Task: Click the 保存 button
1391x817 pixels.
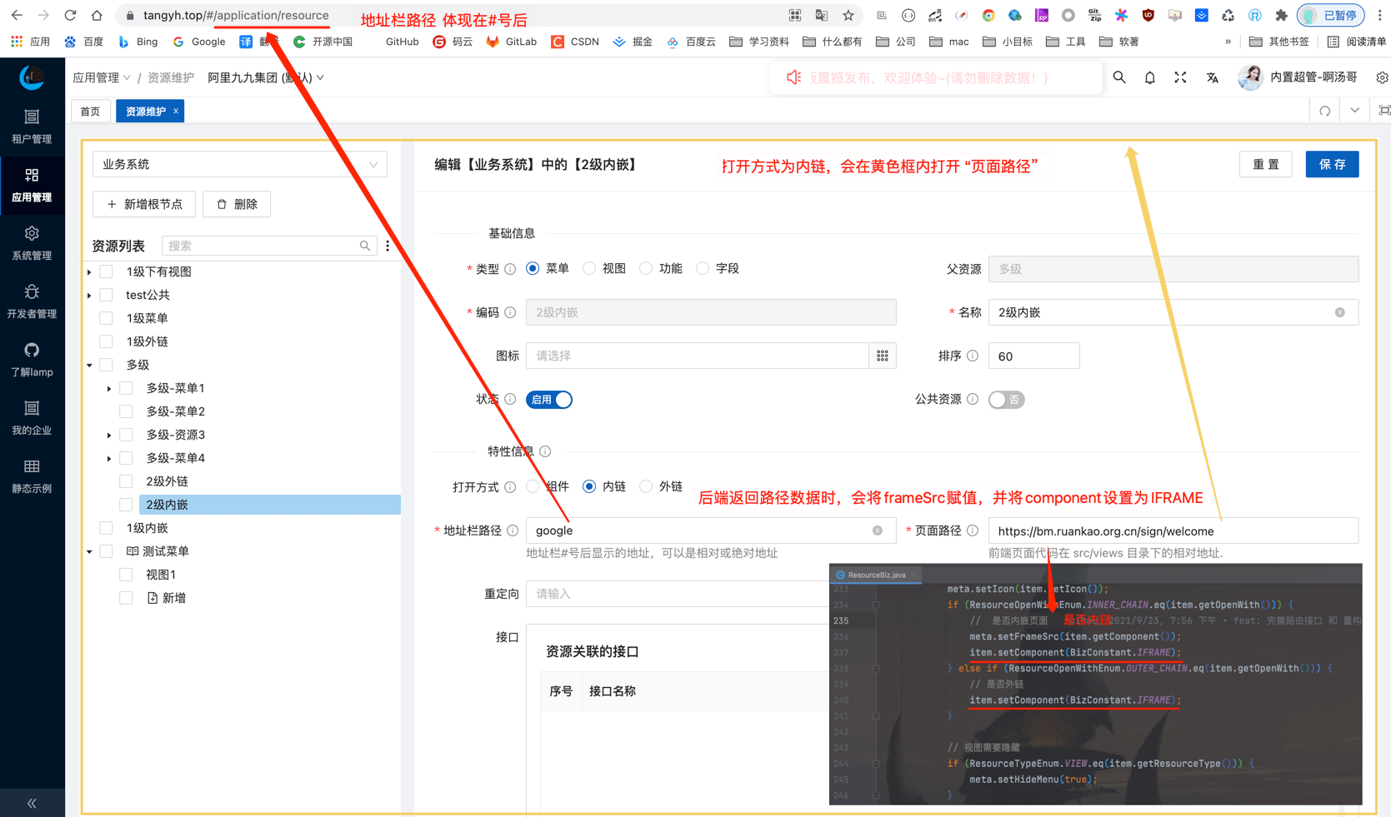Action: click(1331, 165)
